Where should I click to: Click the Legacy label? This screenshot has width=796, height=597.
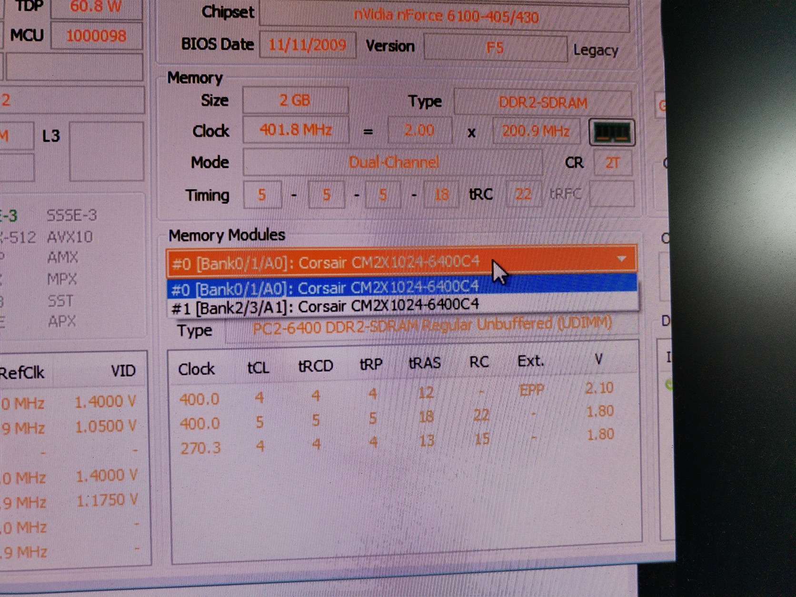(x=596, y=50)
